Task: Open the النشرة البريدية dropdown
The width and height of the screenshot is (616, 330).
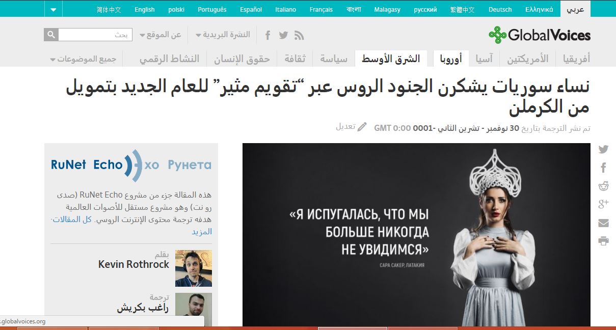Action: (223, 35)
